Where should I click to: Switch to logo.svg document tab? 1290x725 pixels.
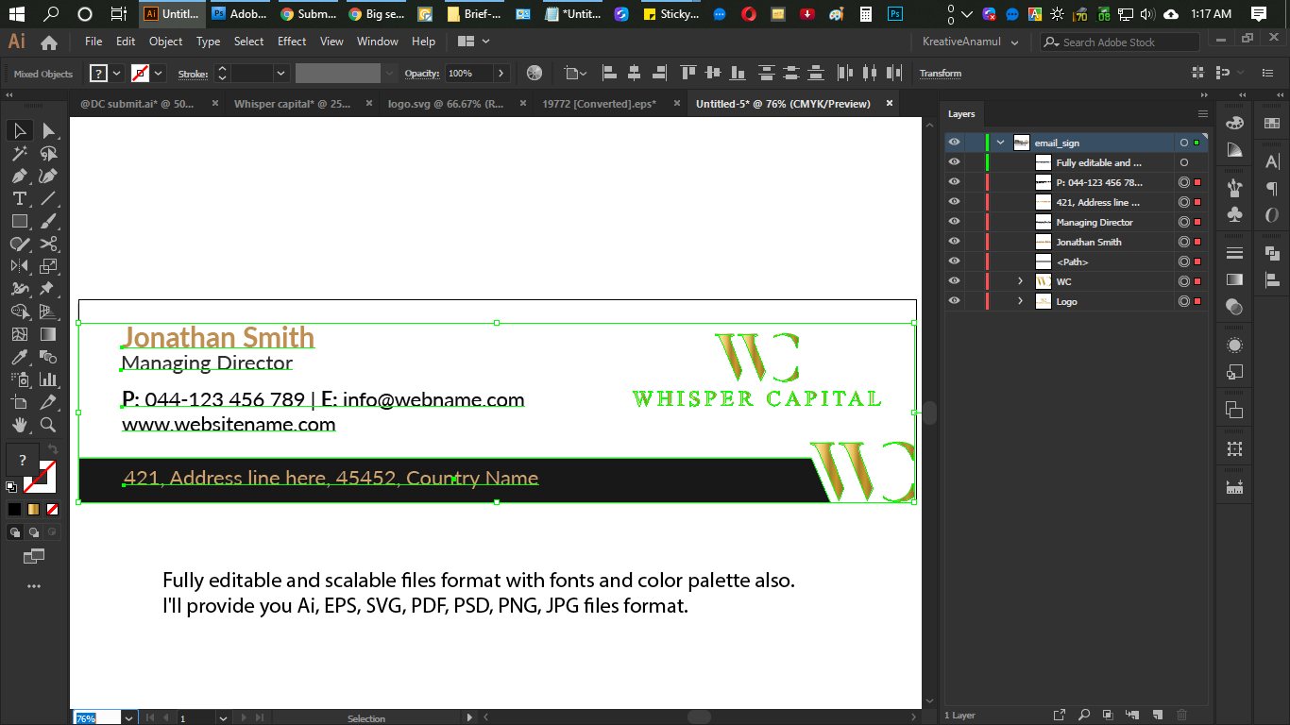pyautogui.click(x=446, y=104)
